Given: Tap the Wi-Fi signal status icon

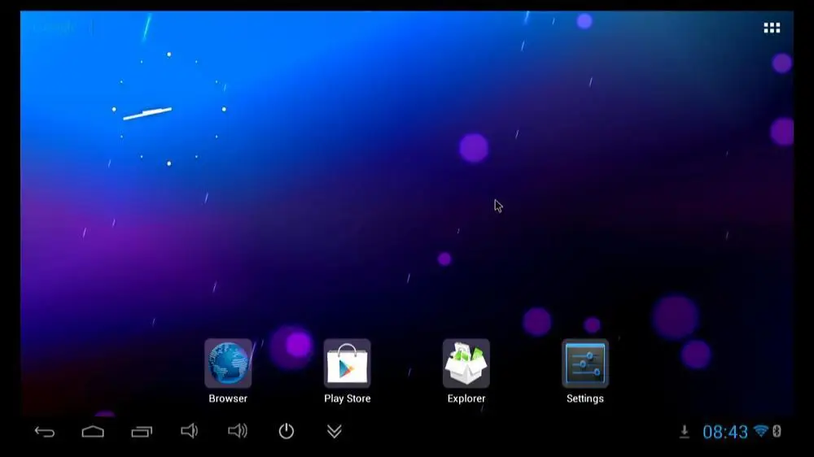Looking at the screenshot, I should click(x=761, y=431).
